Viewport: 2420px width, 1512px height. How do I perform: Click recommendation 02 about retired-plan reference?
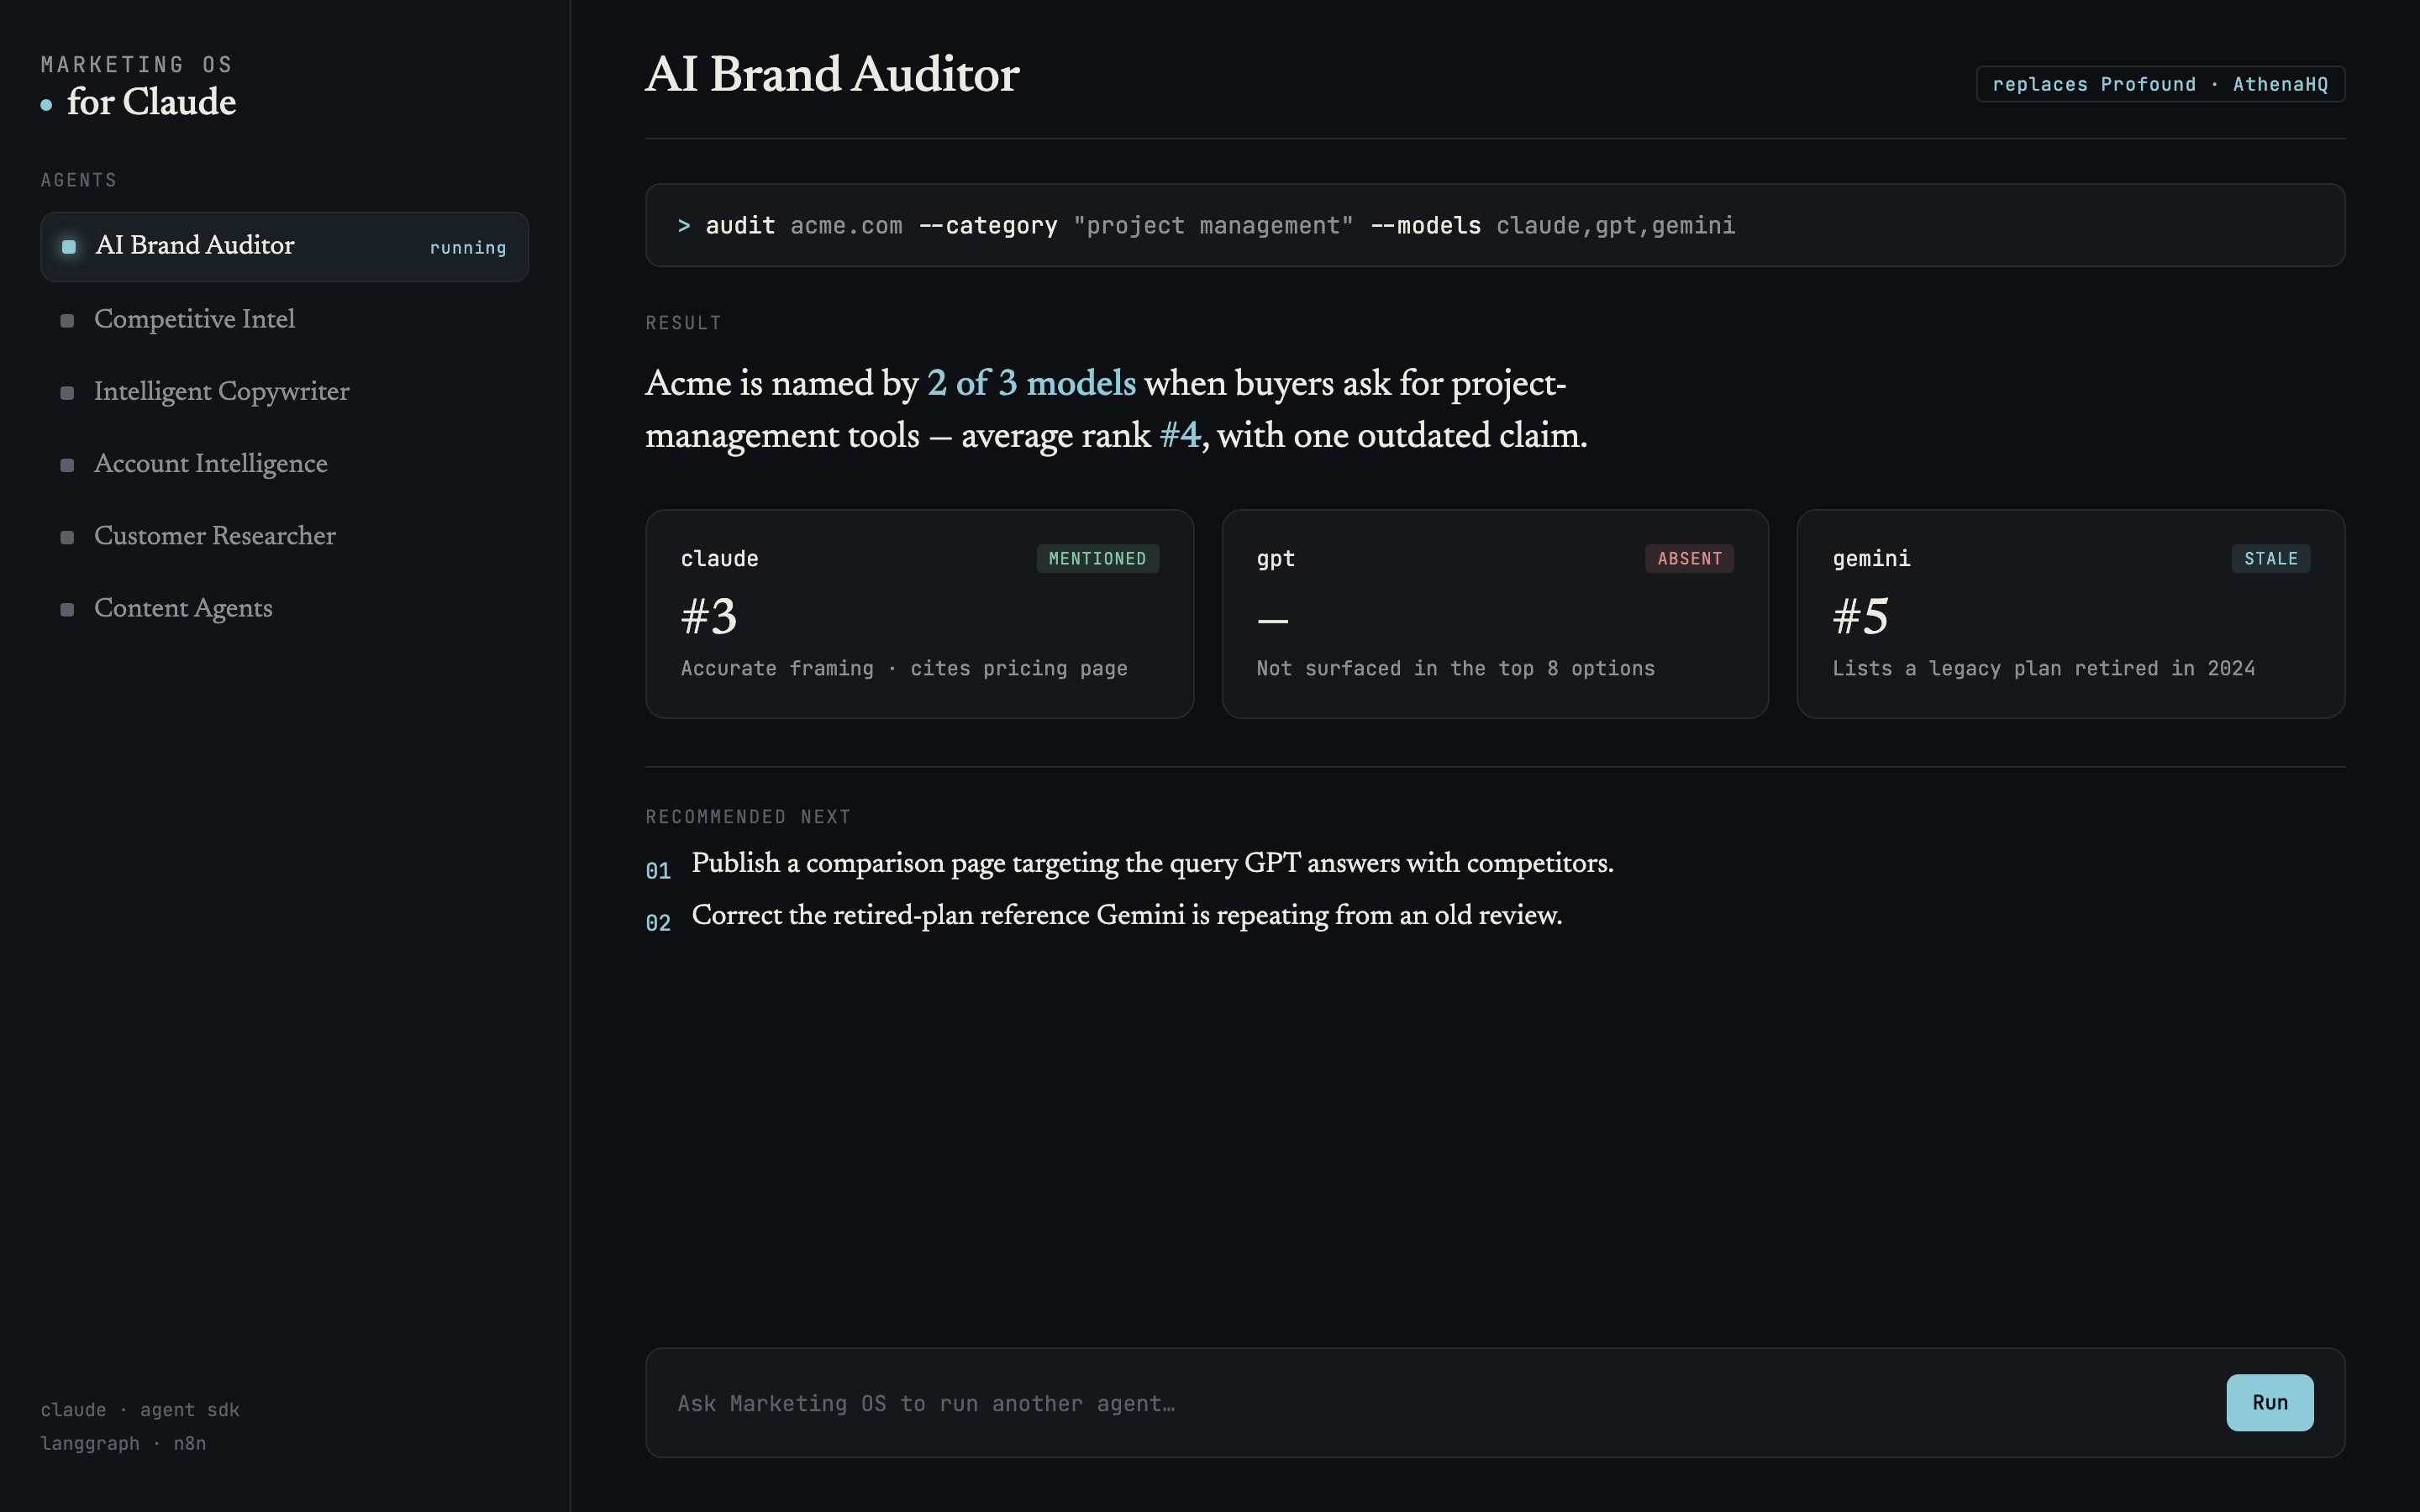click(x=1104, y=916)
